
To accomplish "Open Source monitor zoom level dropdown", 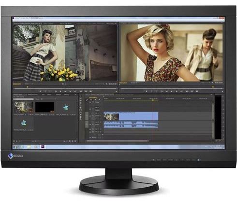I will pyautogui.click(x=29, y=84).
